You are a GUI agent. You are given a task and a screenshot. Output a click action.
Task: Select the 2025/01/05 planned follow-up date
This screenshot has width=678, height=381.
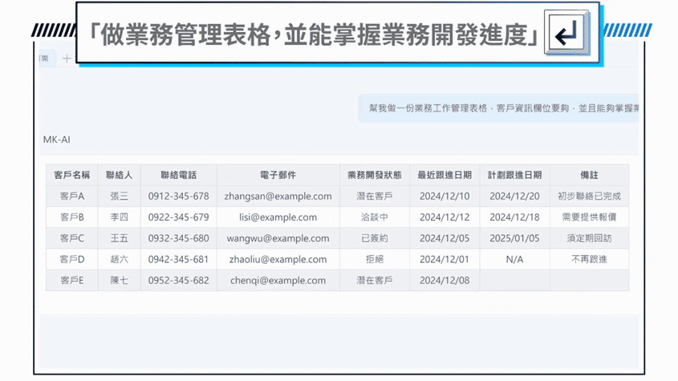click(514, 238)
